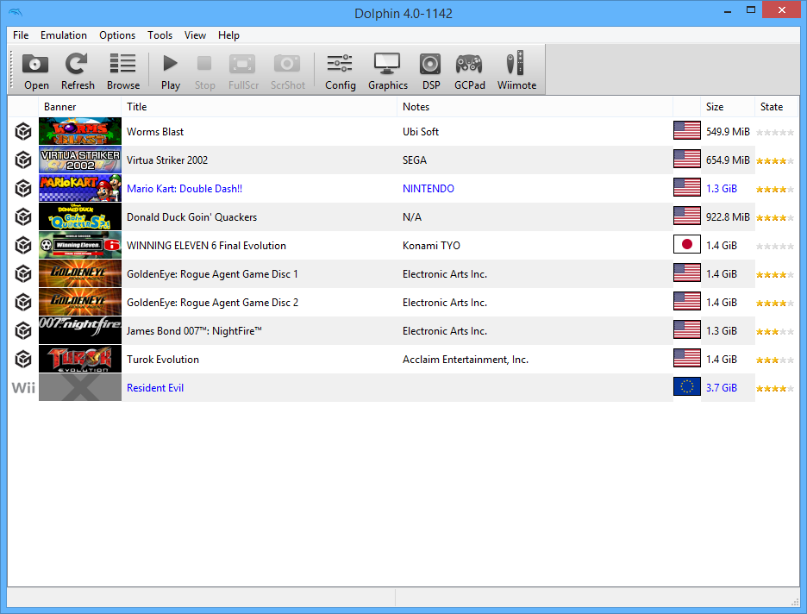Open the File menu
This screenshot has width=807, height=614.
point(21,35)
